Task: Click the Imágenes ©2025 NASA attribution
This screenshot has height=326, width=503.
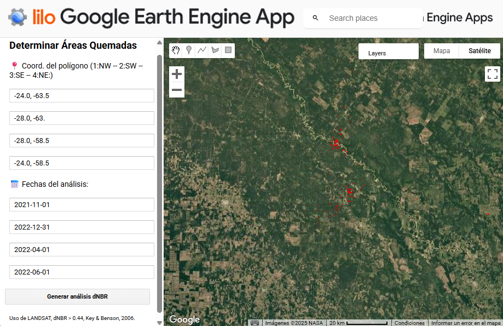Action: tap(294, 323)
